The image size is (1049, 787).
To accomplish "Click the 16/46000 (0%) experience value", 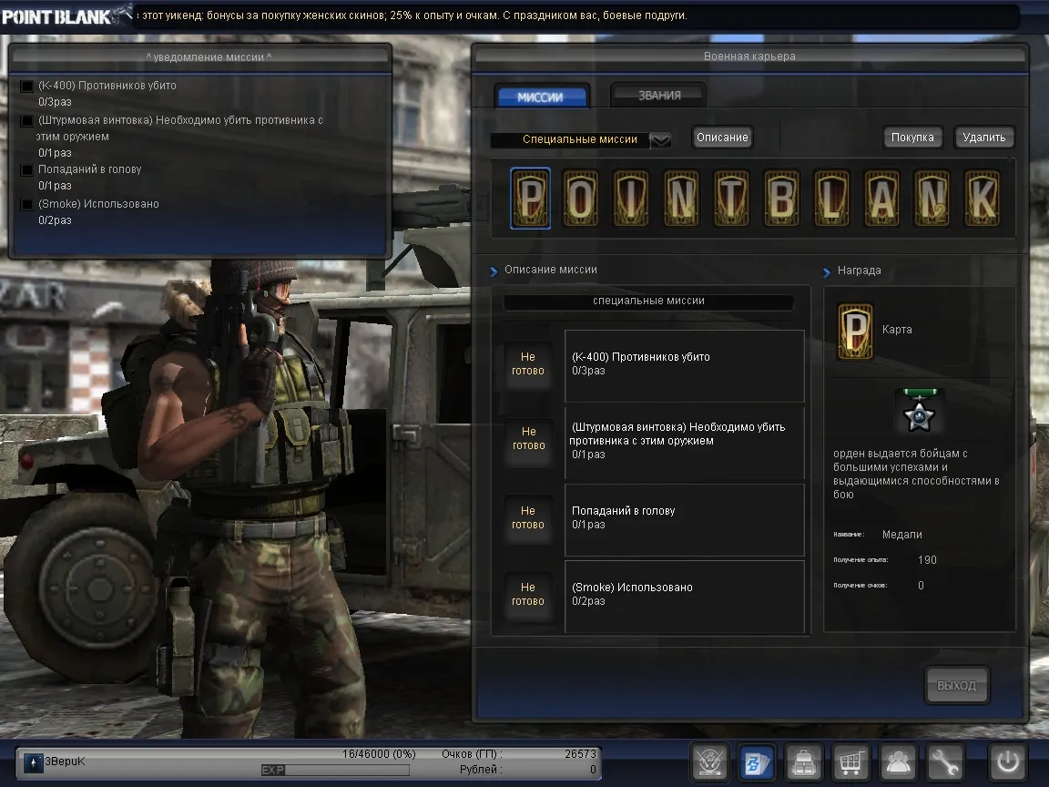I will (379, 754).
